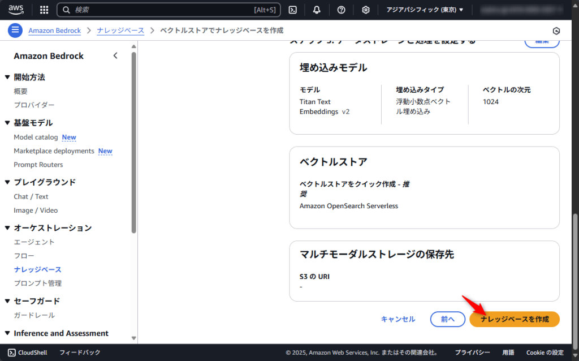Open the help question mark menu
The width and height of the screenshot is (579, 361).
click(341, 10)
